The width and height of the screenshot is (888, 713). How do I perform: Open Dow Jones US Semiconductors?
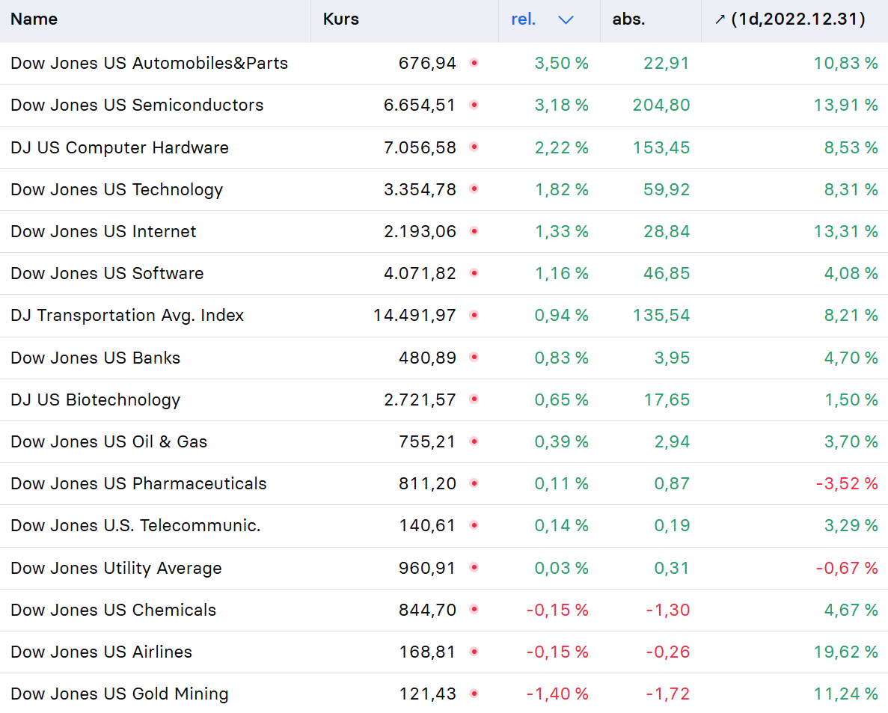[137, 105]
